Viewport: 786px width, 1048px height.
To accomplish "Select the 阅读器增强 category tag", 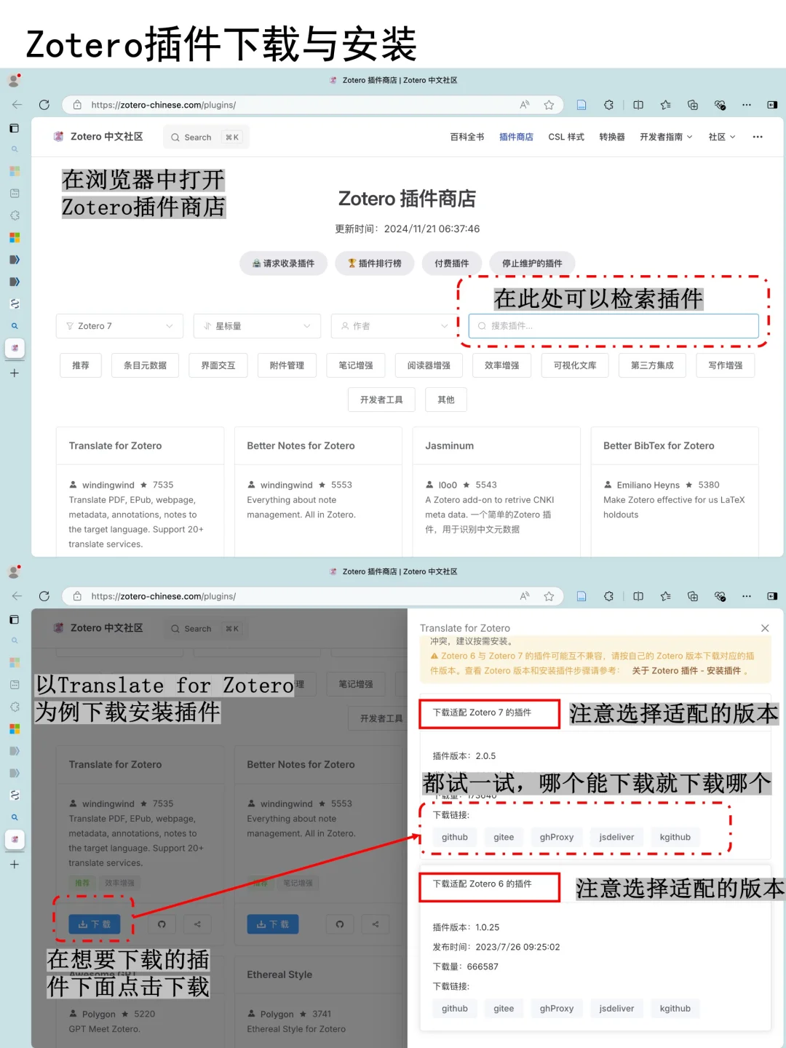I will [429, 365].
